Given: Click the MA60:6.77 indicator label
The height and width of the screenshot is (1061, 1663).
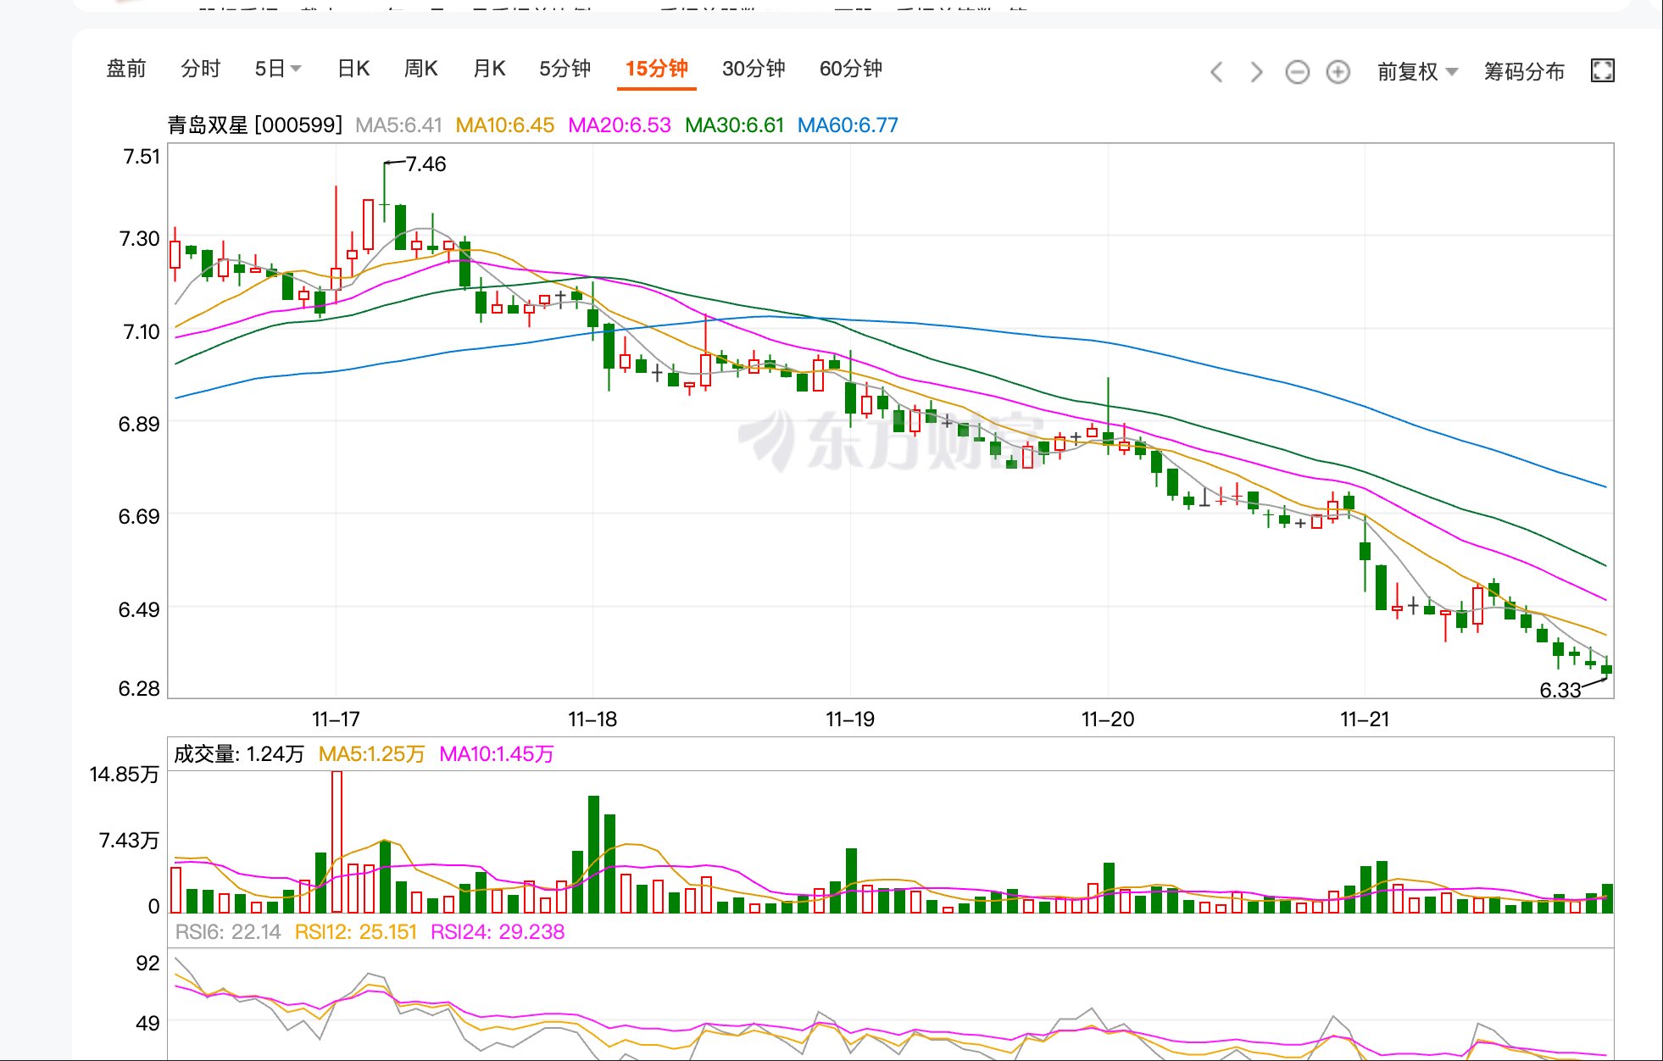Looking at the screenshot, I should [x=847, y=125].
